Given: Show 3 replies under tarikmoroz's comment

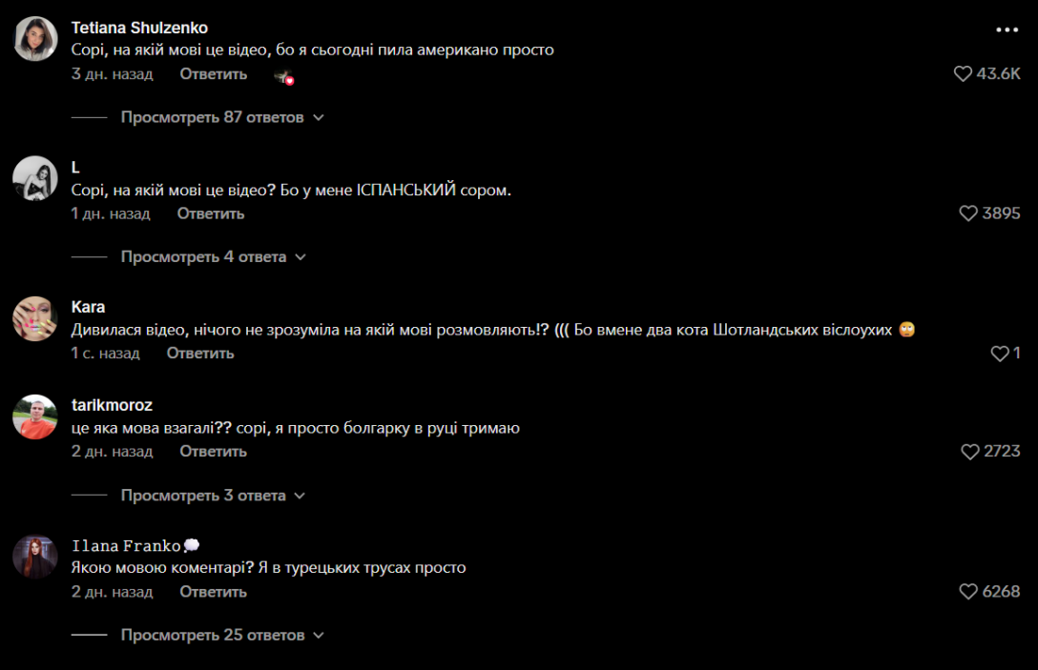Looking at the screenshot, I should [213, 496].
